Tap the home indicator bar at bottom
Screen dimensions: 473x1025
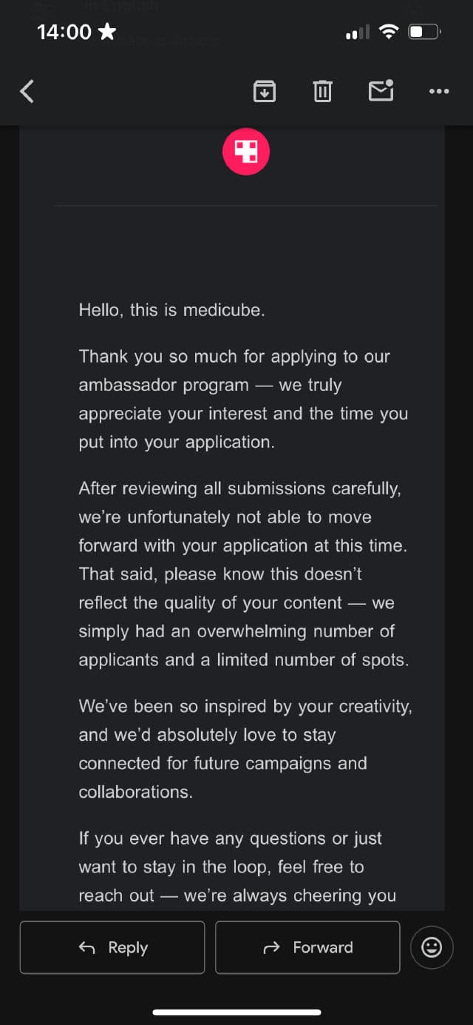pos(236,1012)
